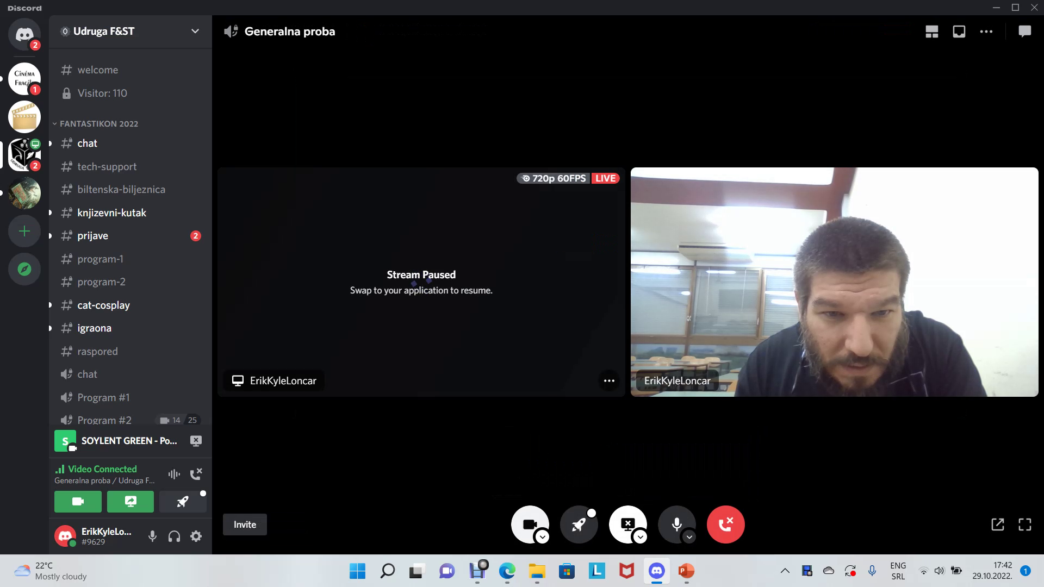Pop out the call window

click(998, 524)
